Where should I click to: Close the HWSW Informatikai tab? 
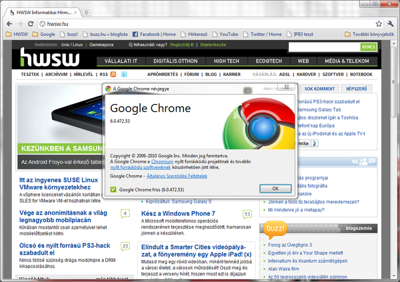75,13
